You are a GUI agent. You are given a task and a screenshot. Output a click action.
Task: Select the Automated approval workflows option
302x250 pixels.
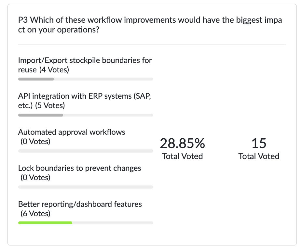coord(72,132)
